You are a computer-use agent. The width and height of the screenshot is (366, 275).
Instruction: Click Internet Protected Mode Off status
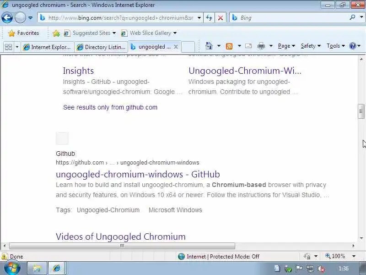coord(219,257)
